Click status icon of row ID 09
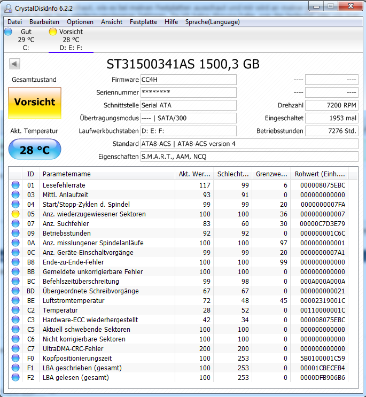Viewport: 366px width, 397px height. coord(15,233)
